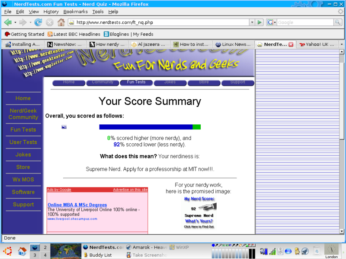Screen dimensions: 346x259
Task: Click the London clock applet
Action: click(331, 251)
